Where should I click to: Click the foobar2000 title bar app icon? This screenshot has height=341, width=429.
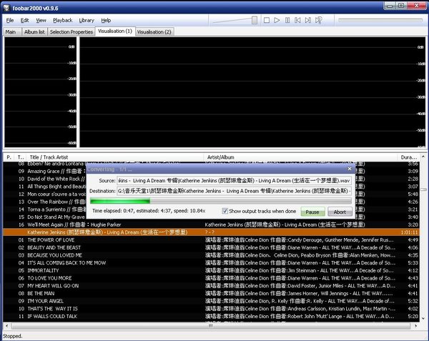click(x=6, y=8)
